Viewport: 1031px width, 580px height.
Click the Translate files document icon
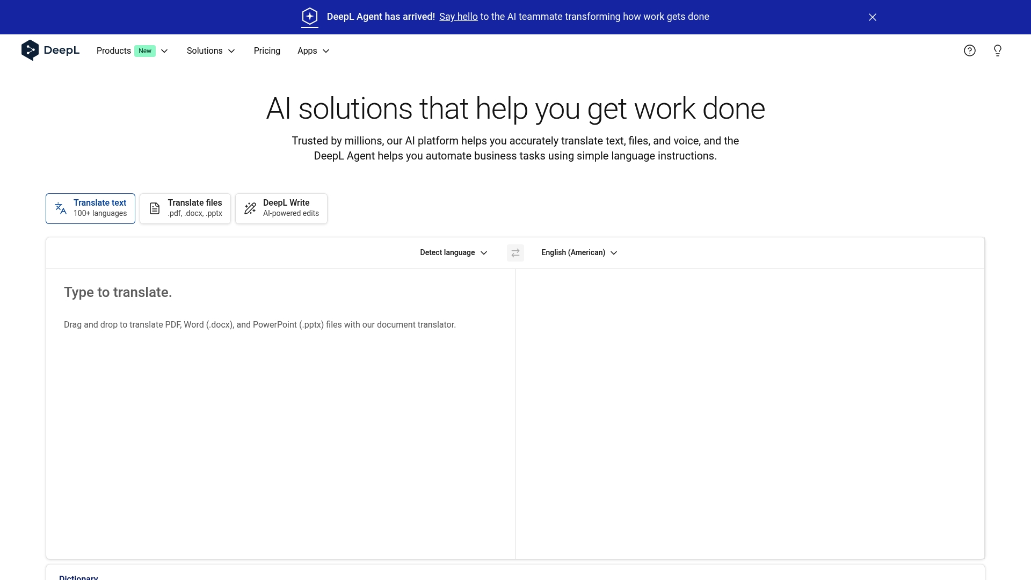click(155, 208)
